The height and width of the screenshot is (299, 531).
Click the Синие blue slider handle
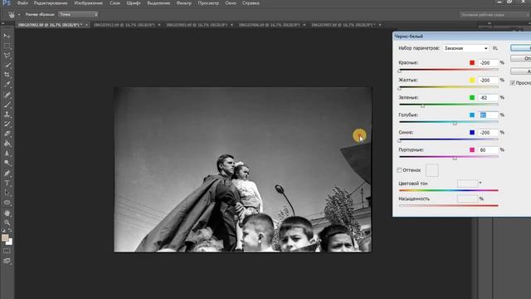[x=400, y=140]
